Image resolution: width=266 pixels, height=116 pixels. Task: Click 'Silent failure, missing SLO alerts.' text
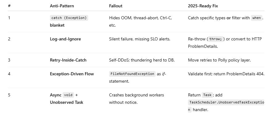coord(140,39)
